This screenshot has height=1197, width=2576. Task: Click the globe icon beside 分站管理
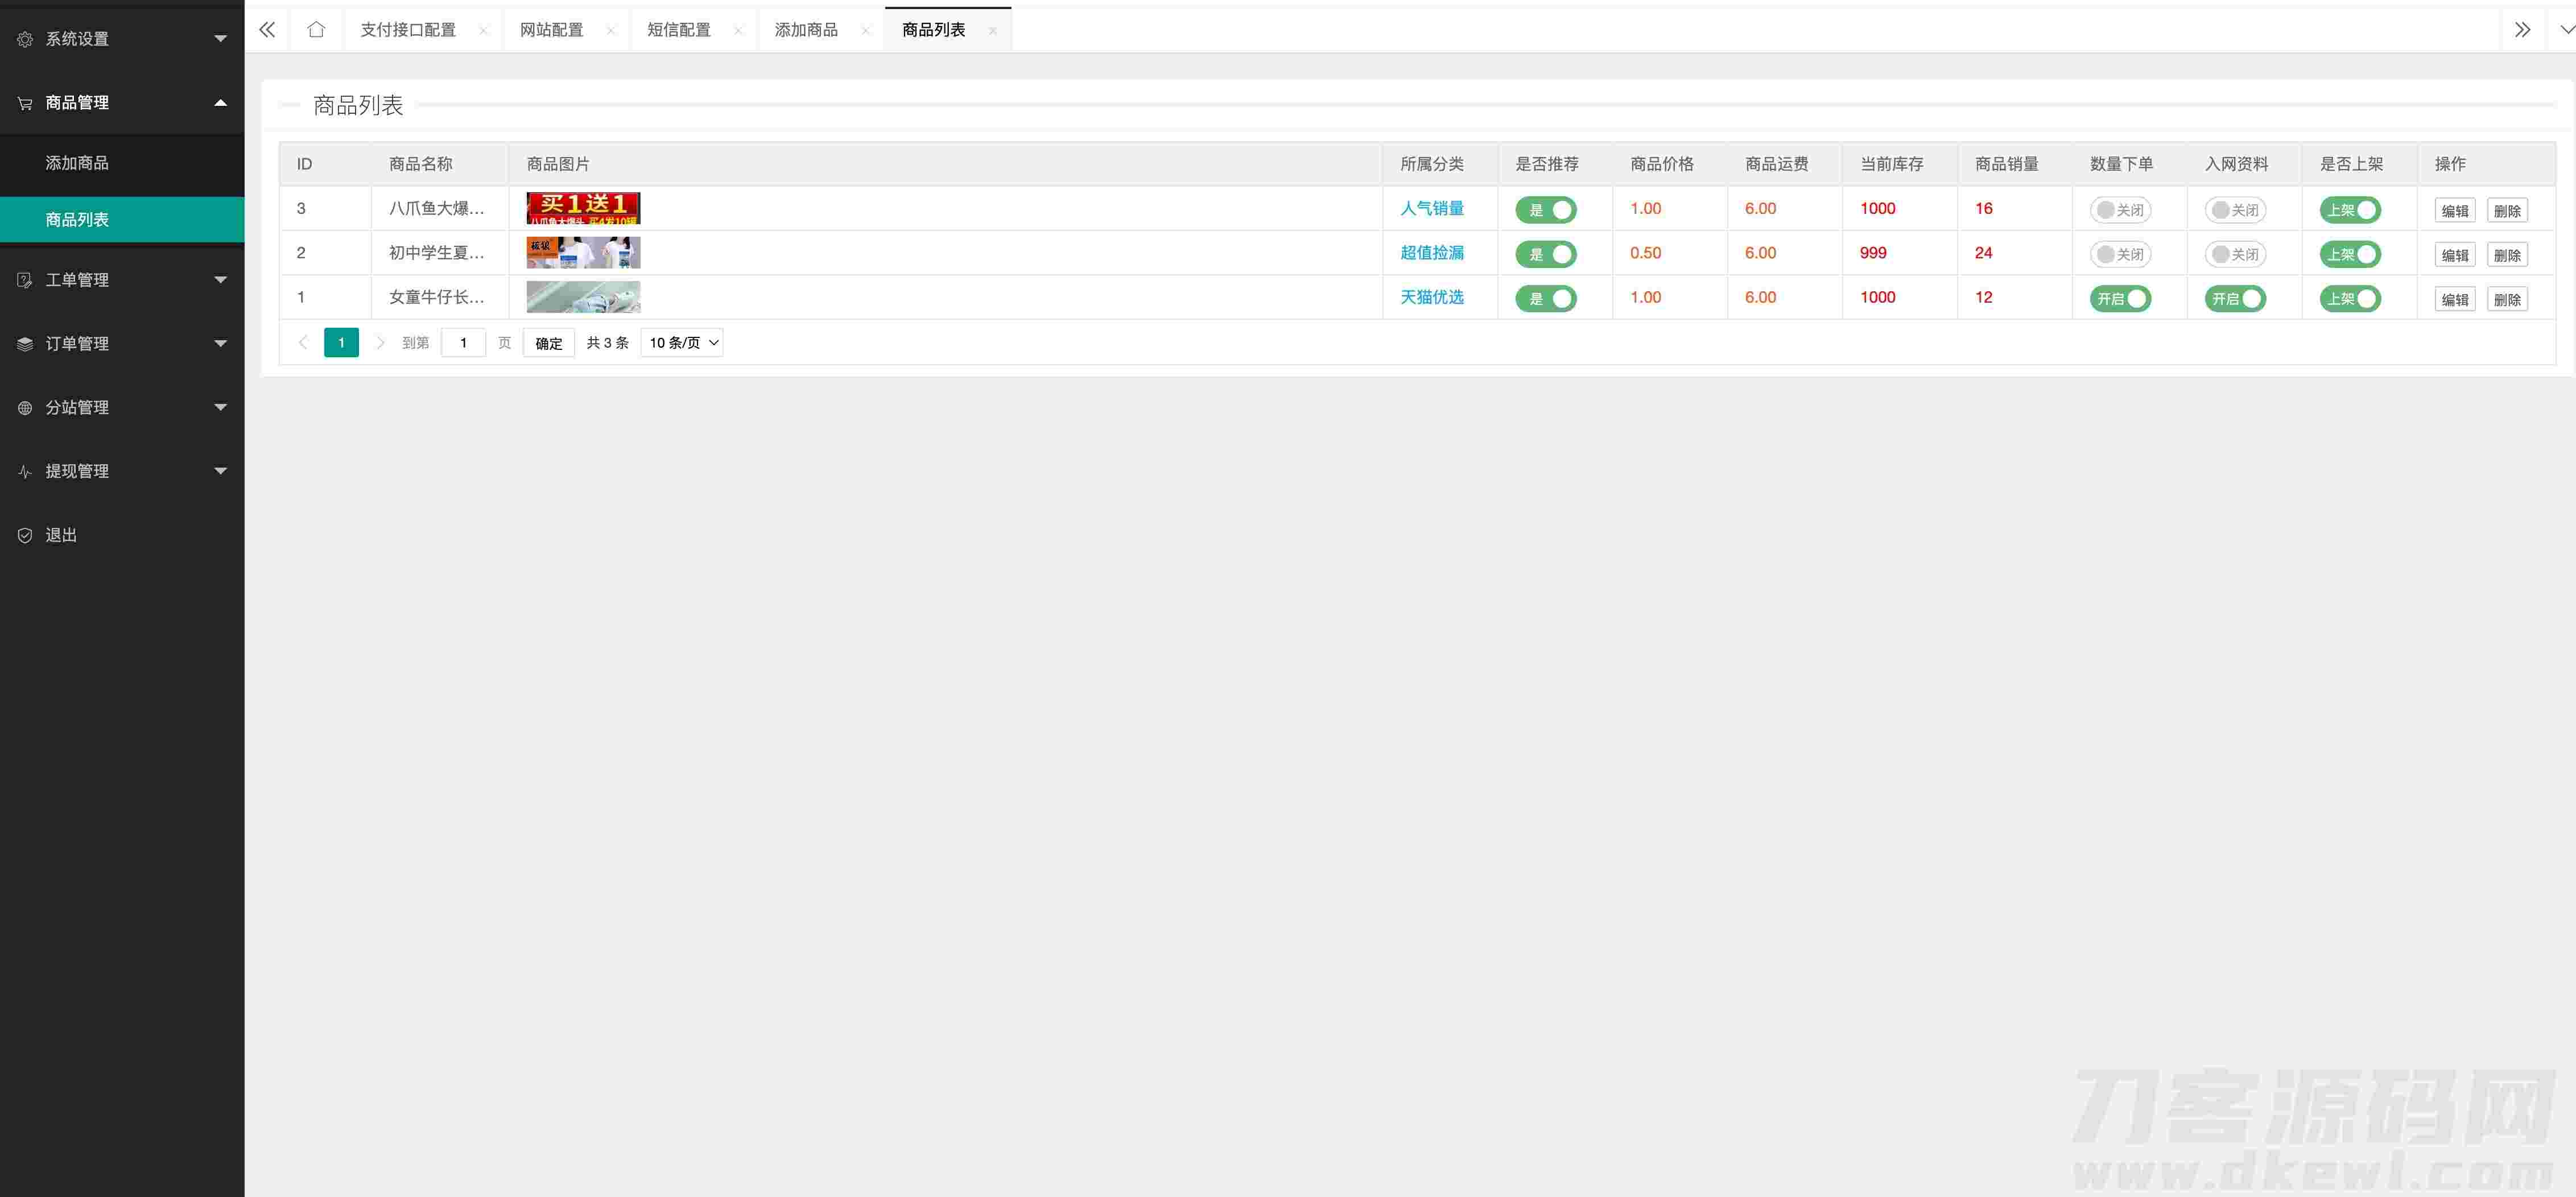click(x=25, y=408)
